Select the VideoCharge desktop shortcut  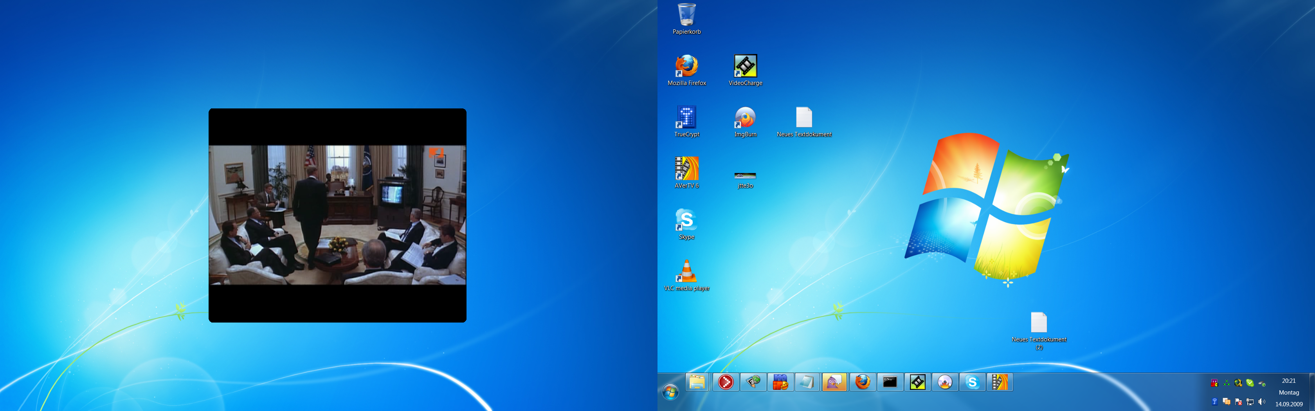click(x=745, y=67)
